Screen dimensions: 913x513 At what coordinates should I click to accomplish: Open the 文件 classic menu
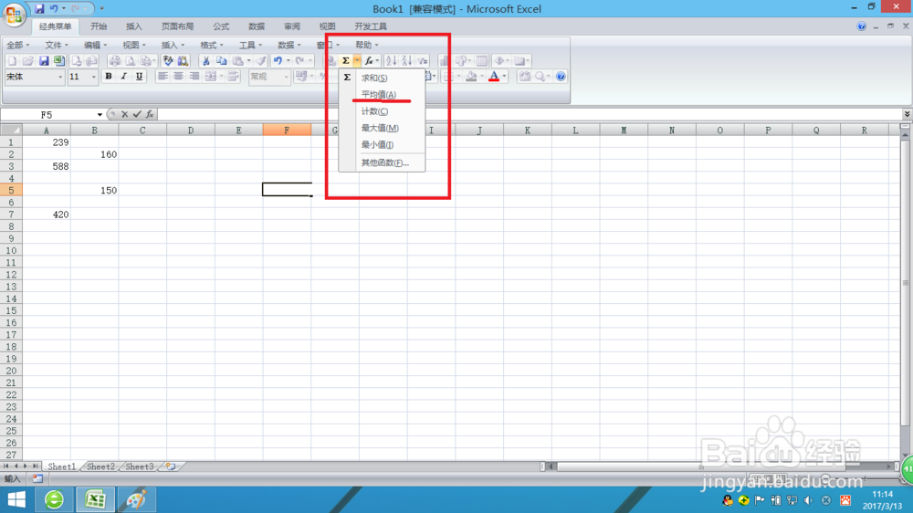(57, 45)
